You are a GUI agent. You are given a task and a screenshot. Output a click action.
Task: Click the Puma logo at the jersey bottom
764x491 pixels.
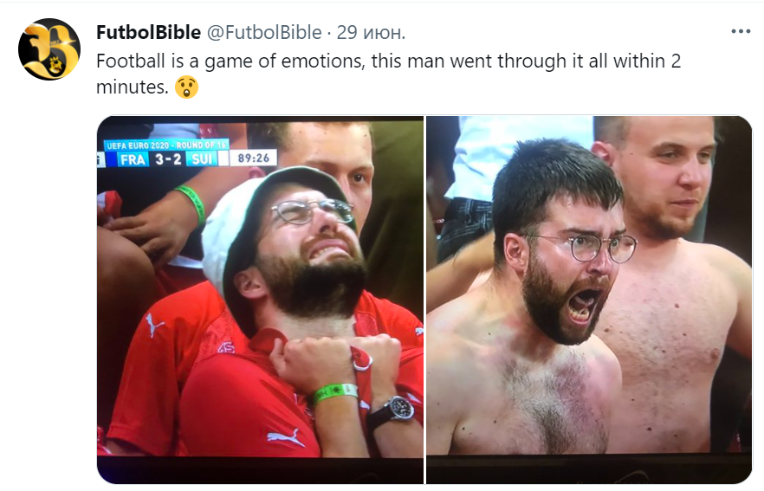click(286, 438)
